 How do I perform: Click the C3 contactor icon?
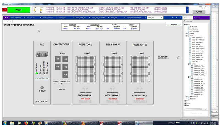(65, 67)
